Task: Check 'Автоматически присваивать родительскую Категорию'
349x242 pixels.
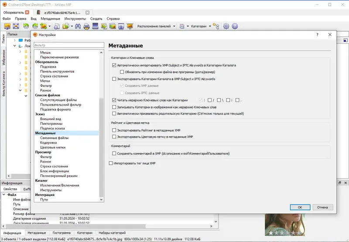Action: point(114,113)
